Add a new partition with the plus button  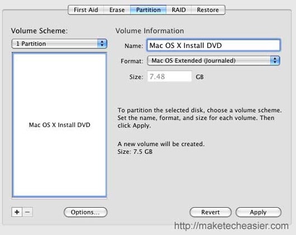[17, 212]
